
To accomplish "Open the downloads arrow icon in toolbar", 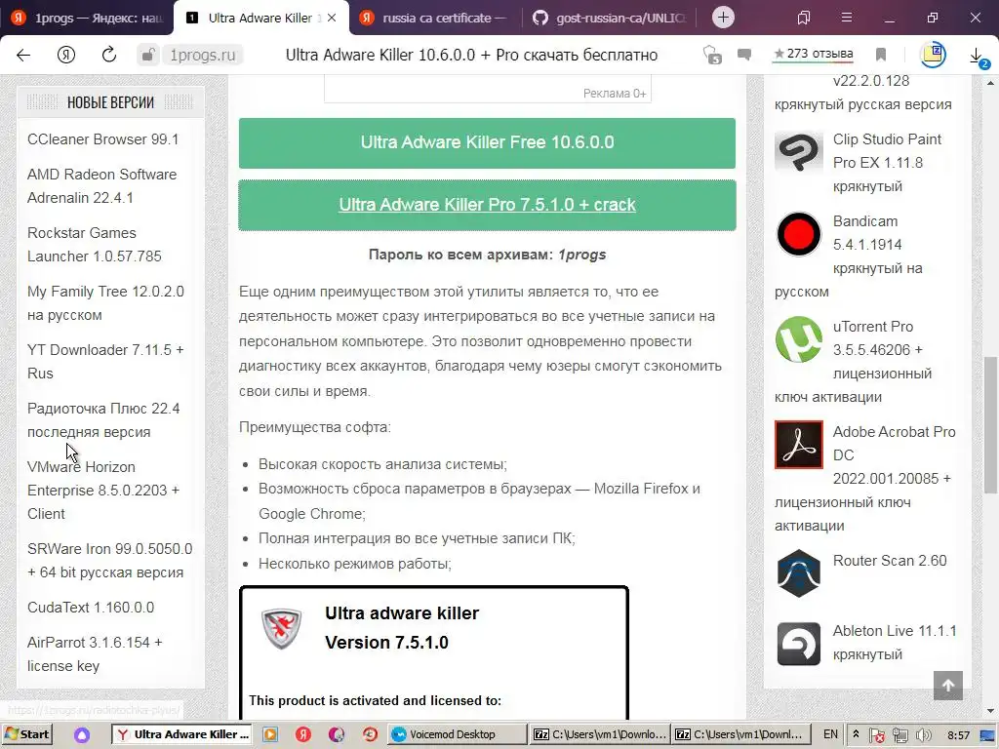I will pos(978,56).
